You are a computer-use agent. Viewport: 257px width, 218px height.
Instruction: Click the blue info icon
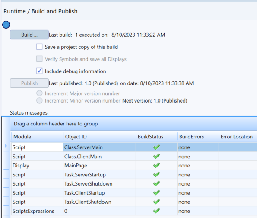point(6,25)
